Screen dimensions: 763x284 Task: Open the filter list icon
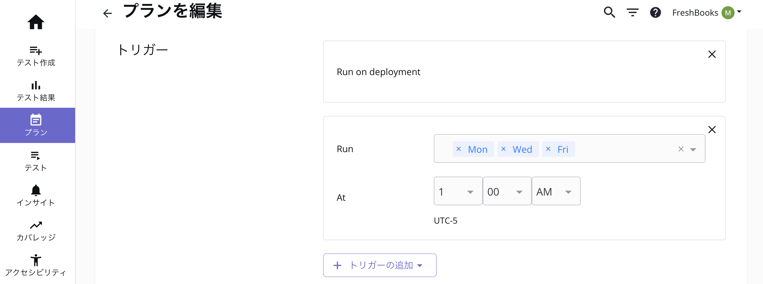(632, 13)
